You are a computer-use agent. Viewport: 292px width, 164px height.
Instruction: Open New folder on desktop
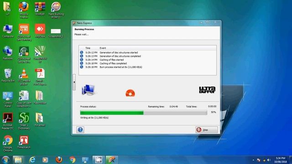coord(40,97)
